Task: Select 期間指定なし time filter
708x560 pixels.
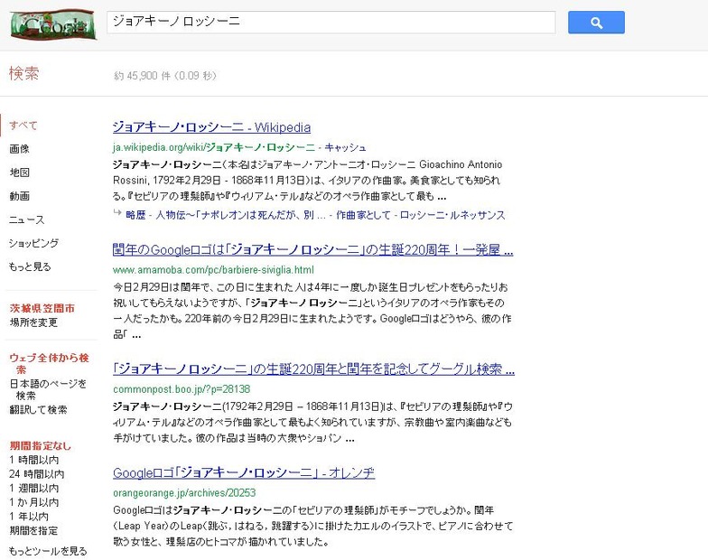Action: click(x=40, y=446)
